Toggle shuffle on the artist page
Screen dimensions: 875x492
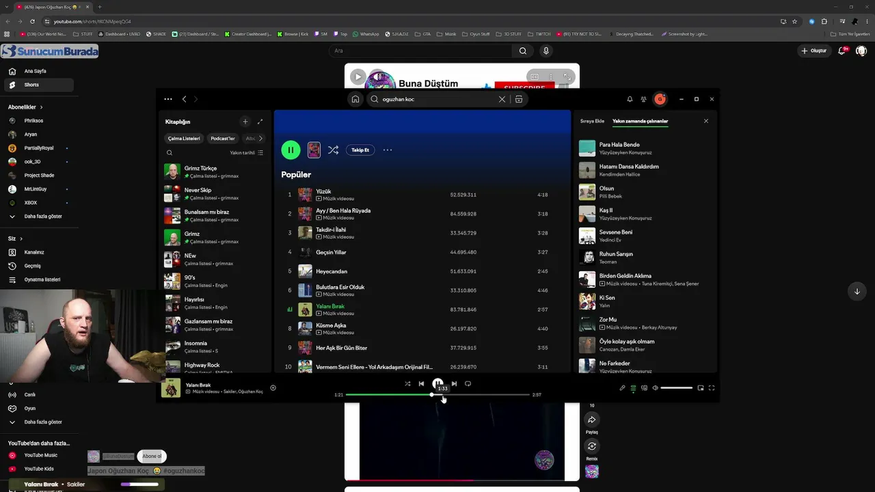(x=333, y=150)
